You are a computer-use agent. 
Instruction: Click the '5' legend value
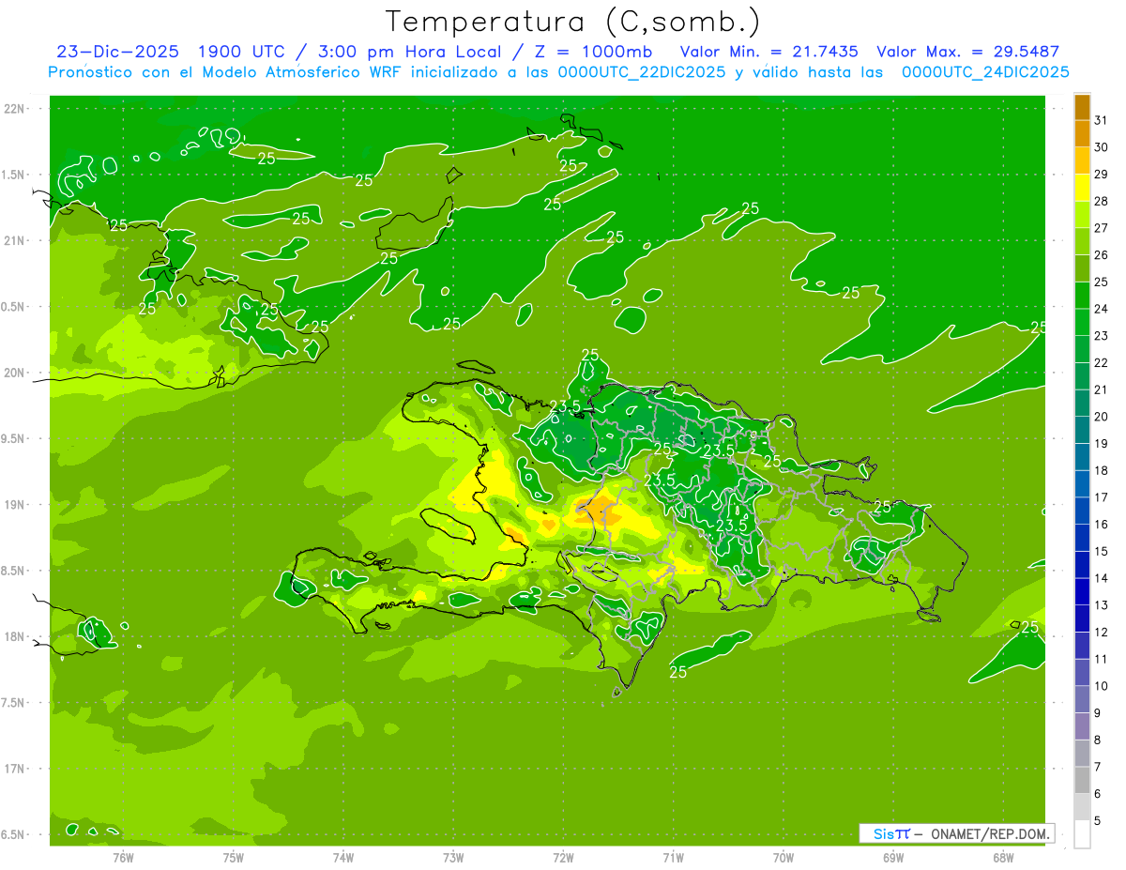[1099, 821]
